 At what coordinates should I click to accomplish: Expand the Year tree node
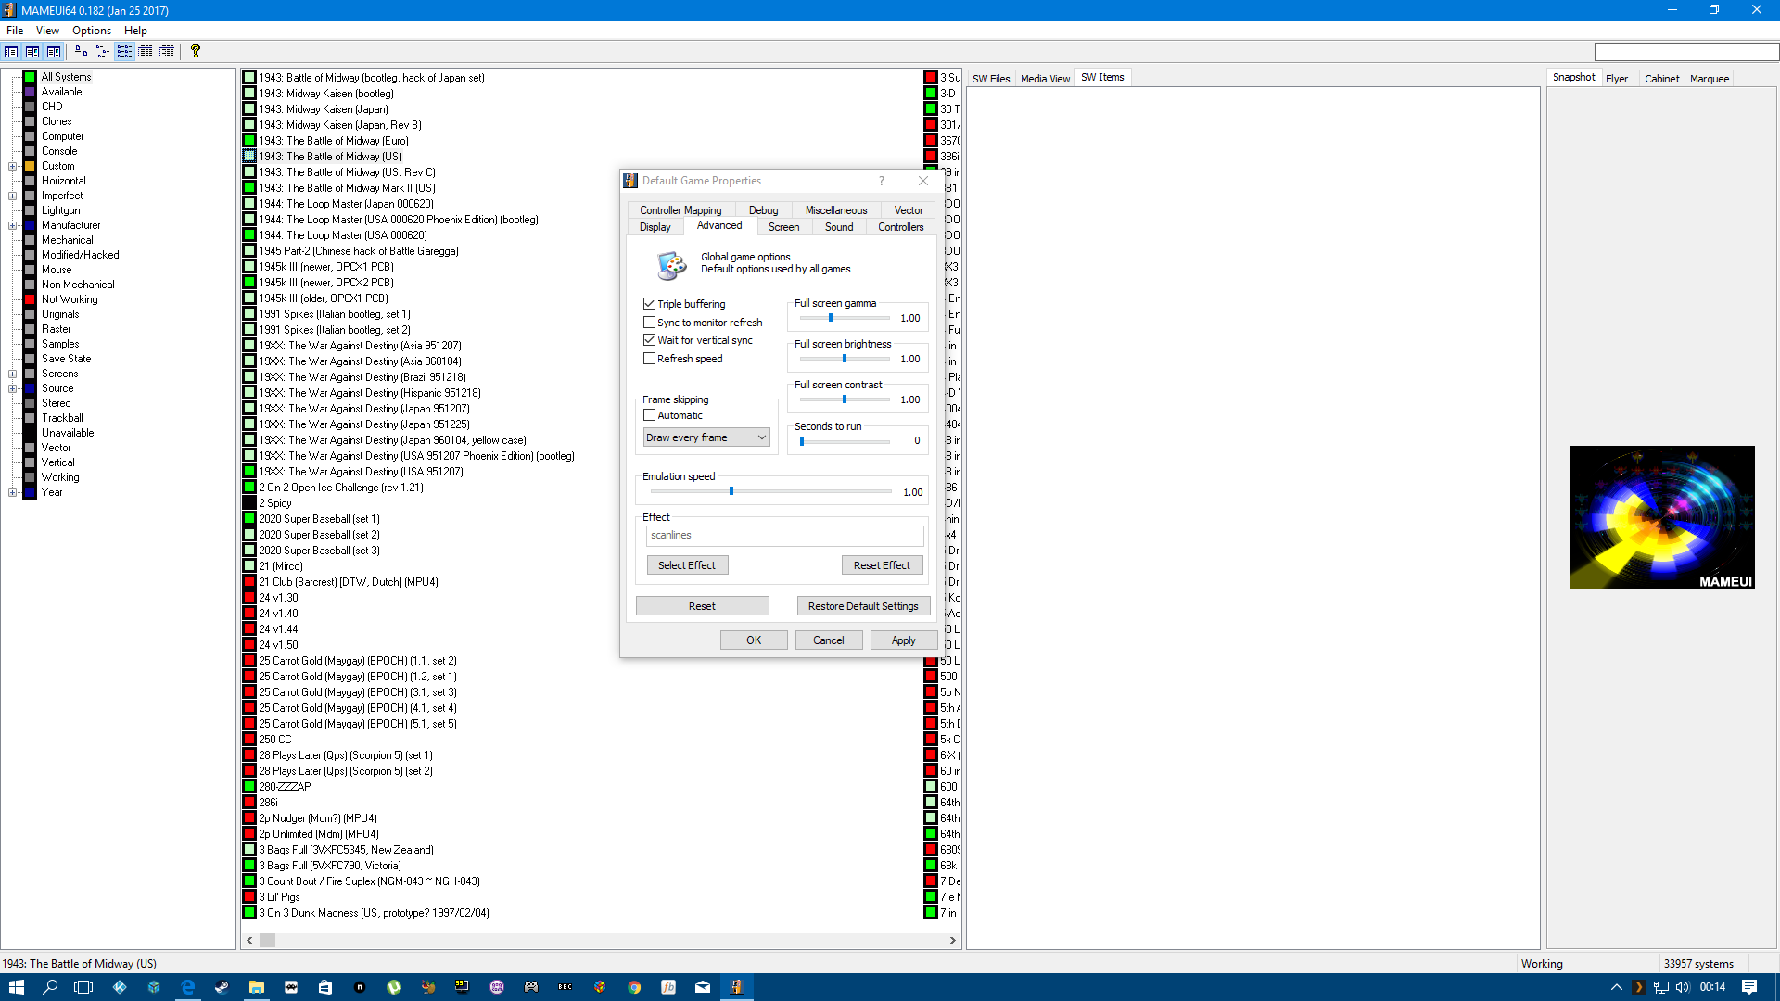coord(12,492)
